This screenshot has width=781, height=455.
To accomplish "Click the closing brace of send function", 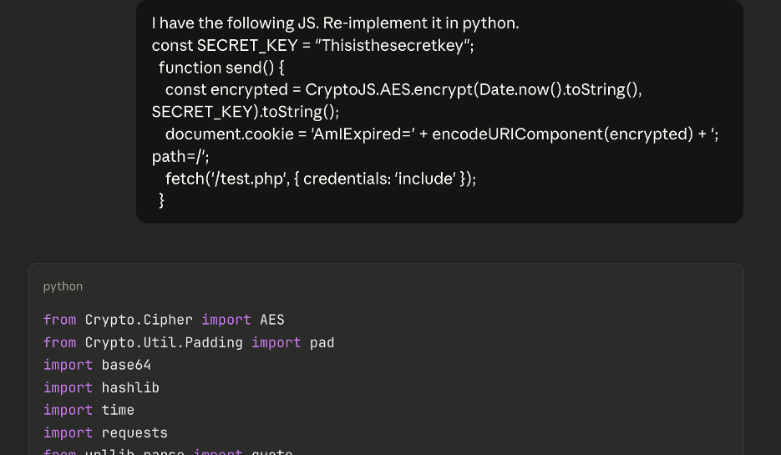I will (x=161, y=200).
